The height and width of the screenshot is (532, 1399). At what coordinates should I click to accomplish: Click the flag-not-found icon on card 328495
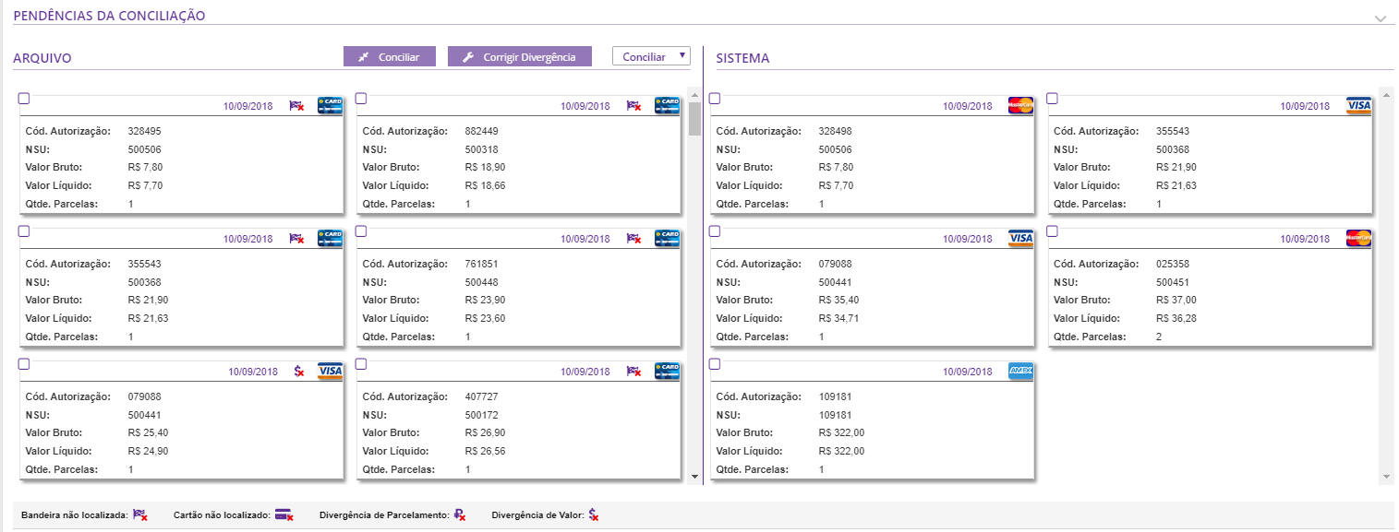(295, 106)
